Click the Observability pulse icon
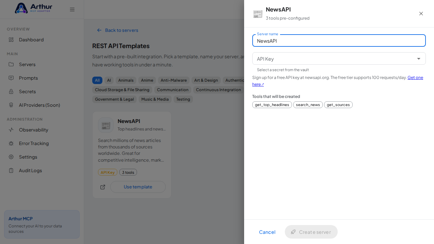 [x=11, y=130]
